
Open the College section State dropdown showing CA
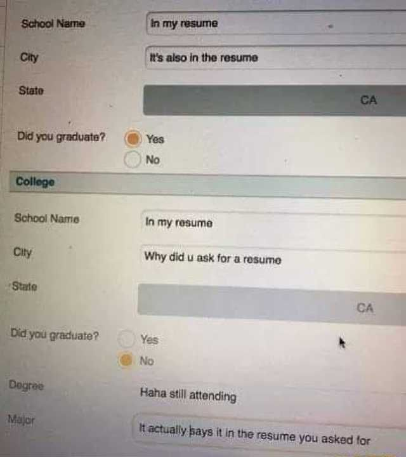coord(272,304)
